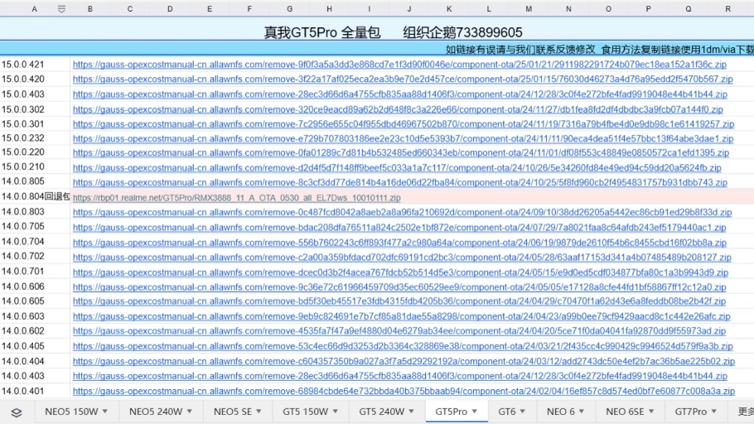The width and height of the screenshot is (754, 424).
Task: Open the download link for version 14.0.0.602
Action: click(x=399, y=331)
